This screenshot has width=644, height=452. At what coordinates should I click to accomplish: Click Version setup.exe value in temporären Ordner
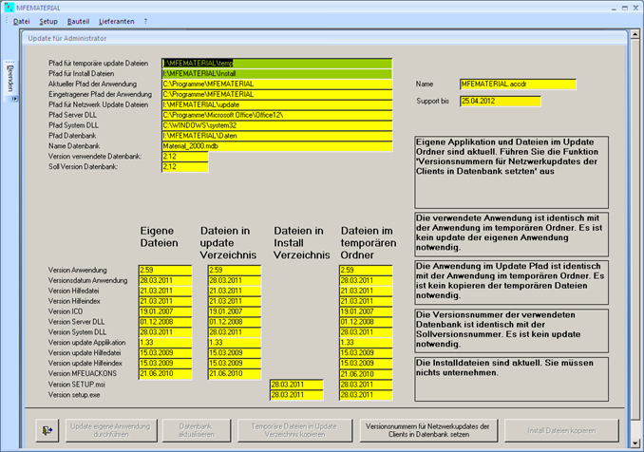tap(366, 395)
